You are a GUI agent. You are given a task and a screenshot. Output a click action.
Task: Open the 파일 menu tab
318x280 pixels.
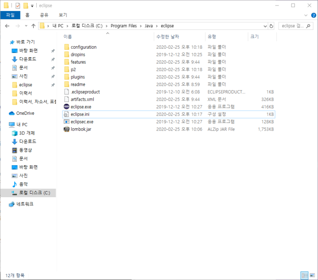(10, 15)
